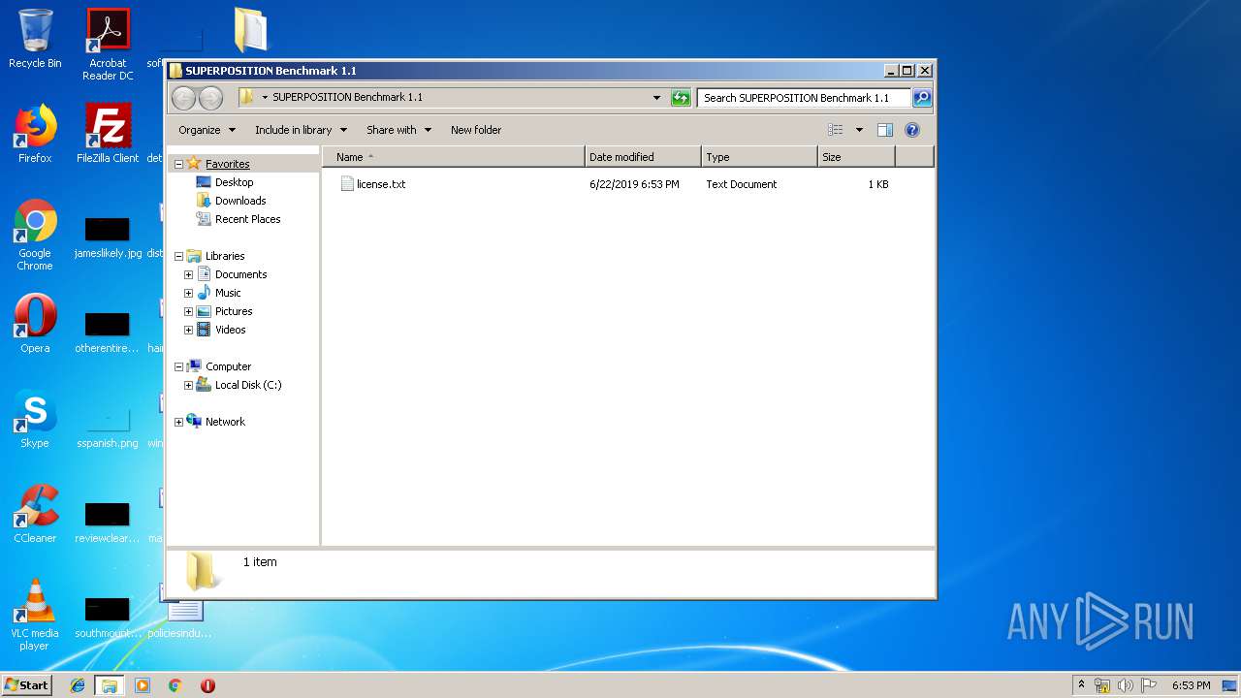
Task: Open the Share with menu
Action: tap(398, 130)
